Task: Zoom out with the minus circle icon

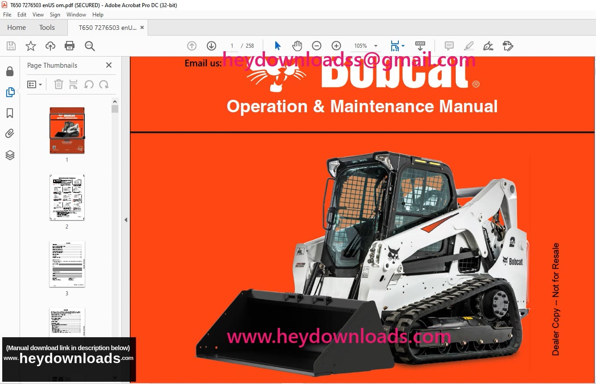Action: tap(317, 46)
